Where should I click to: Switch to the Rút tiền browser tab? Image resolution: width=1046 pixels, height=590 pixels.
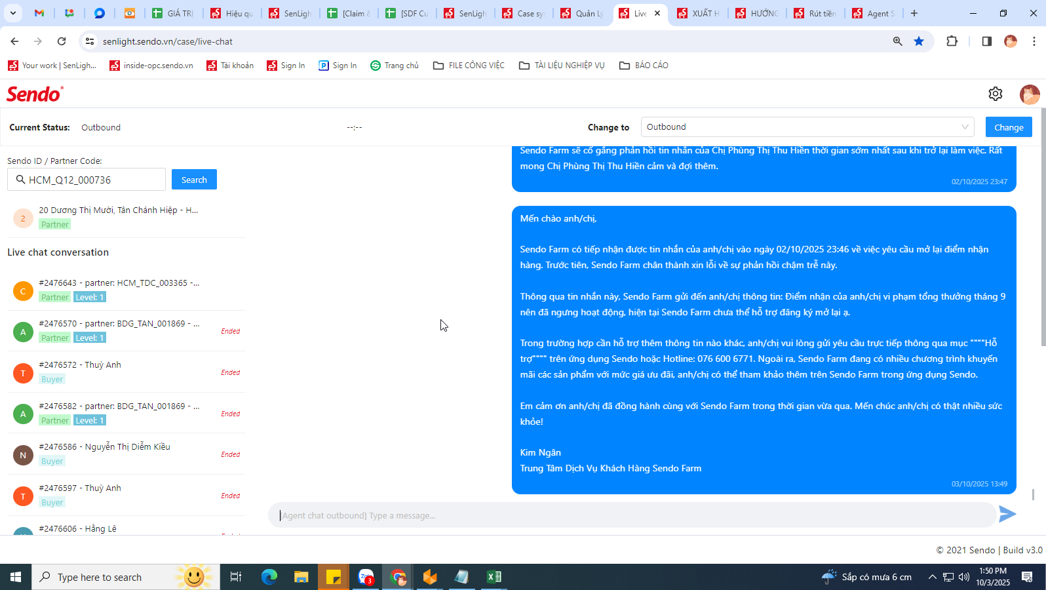coord(815,13)
